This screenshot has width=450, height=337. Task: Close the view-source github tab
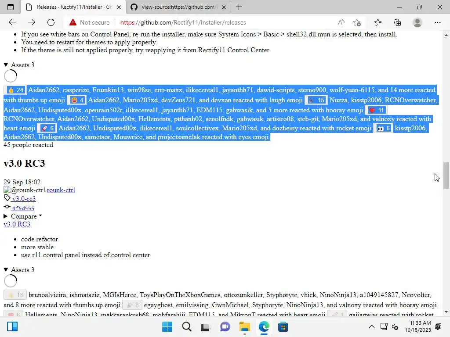[x=224, y=7]
